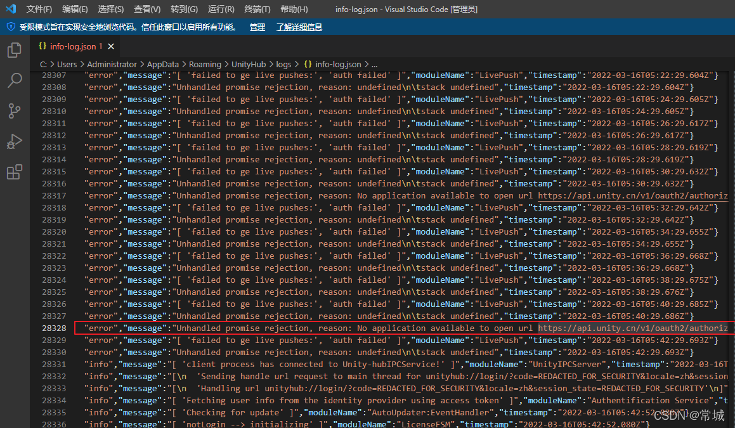Click line number 28317
735x428 pixels.
(54, 196)
